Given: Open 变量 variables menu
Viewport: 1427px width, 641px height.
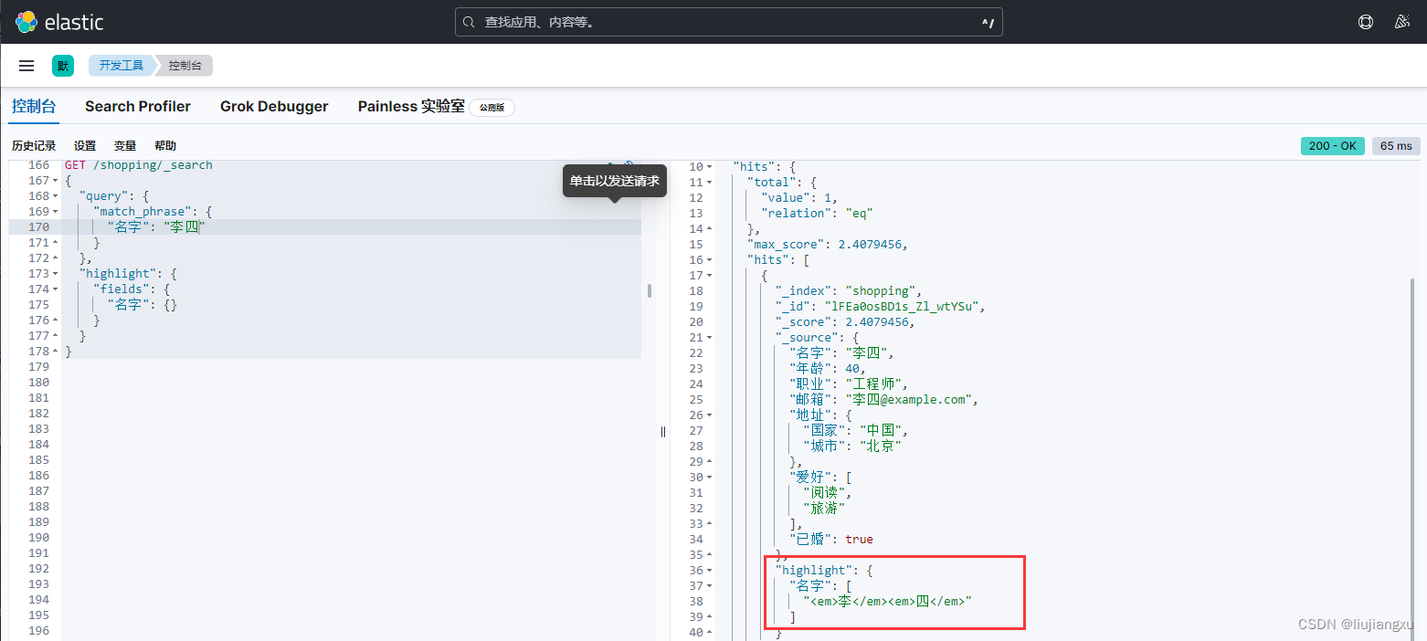Looking at the screenshot, I should click(125, 146).
